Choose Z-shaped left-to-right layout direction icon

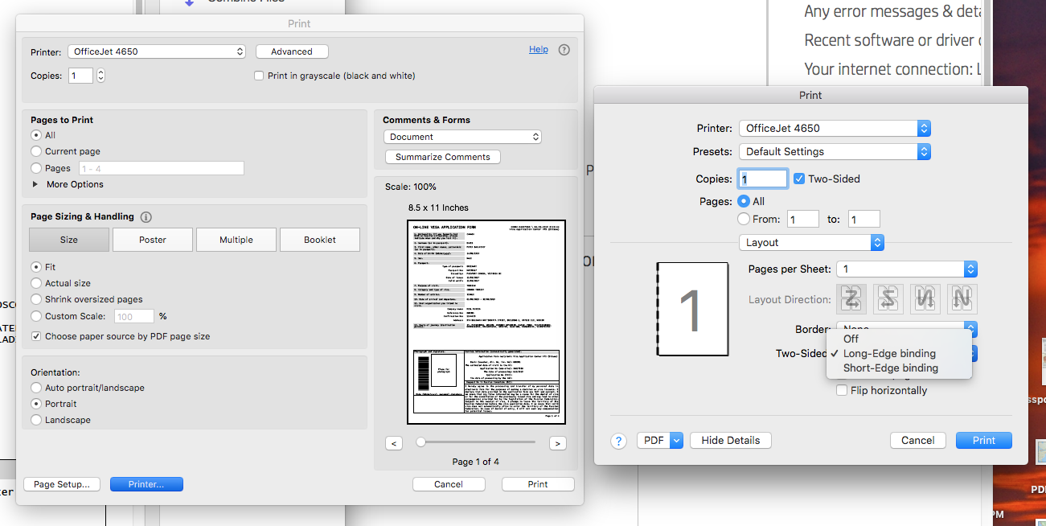point(851,299)
